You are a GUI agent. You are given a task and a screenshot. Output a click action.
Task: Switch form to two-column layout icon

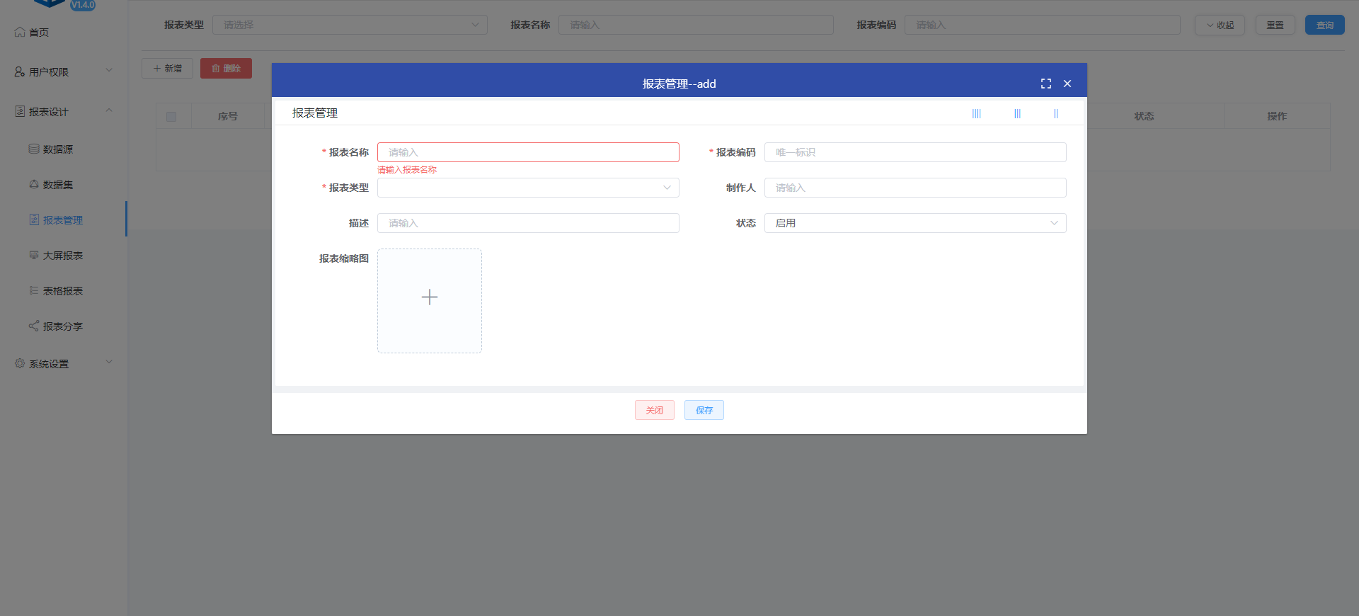coord(1056,113)
